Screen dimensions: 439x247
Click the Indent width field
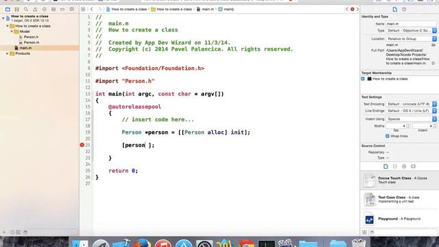423,126
